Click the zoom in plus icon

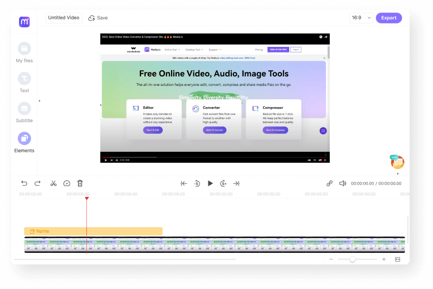[384, 259]
